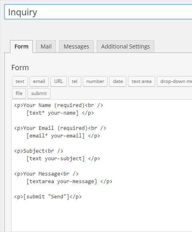This screenshot has width=192, height=232.
Task: Open the Messages tab
Action: [76, 46]
